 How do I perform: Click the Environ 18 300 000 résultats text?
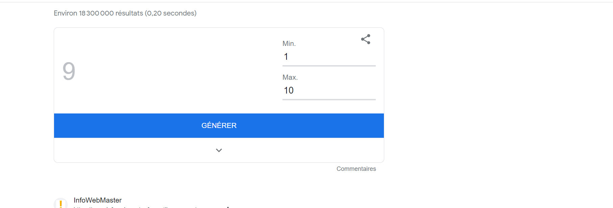coord(98,13)
